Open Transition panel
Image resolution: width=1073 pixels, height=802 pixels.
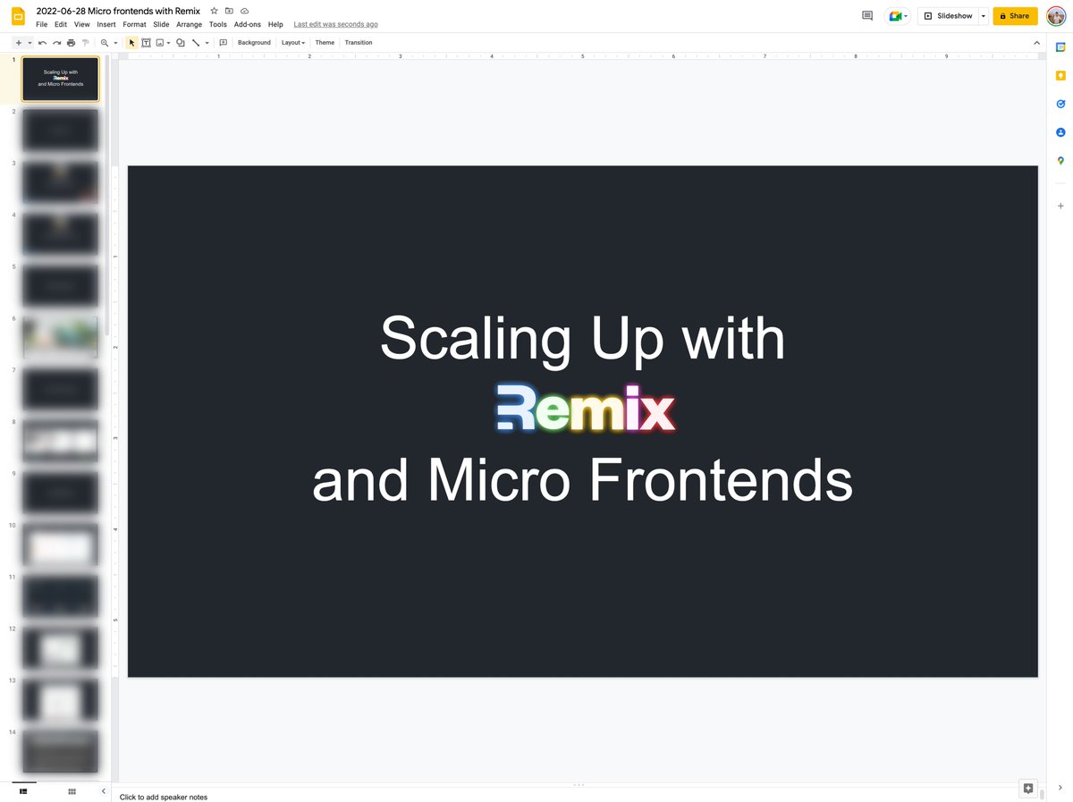pos(359,43)
